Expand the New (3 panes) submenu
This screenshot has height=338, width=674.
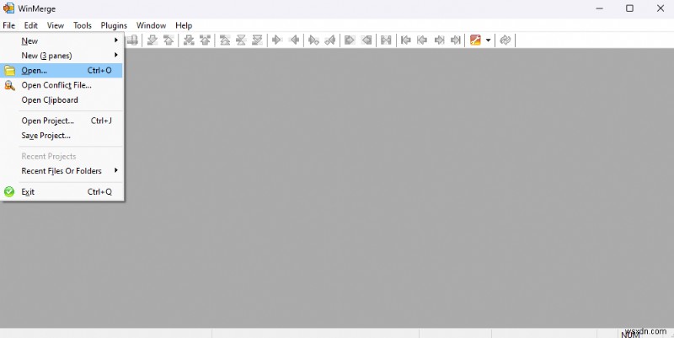tap(62, 56)
